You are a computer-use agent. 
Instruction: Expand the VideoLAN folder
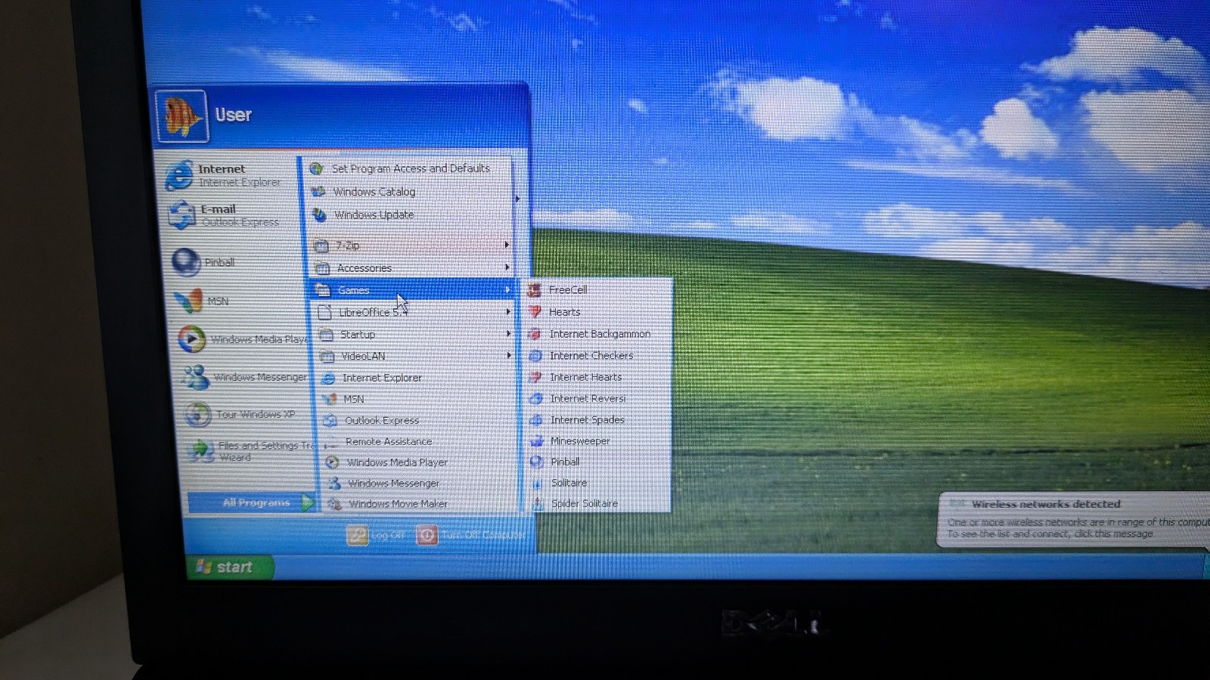click(x=416, y=356)
